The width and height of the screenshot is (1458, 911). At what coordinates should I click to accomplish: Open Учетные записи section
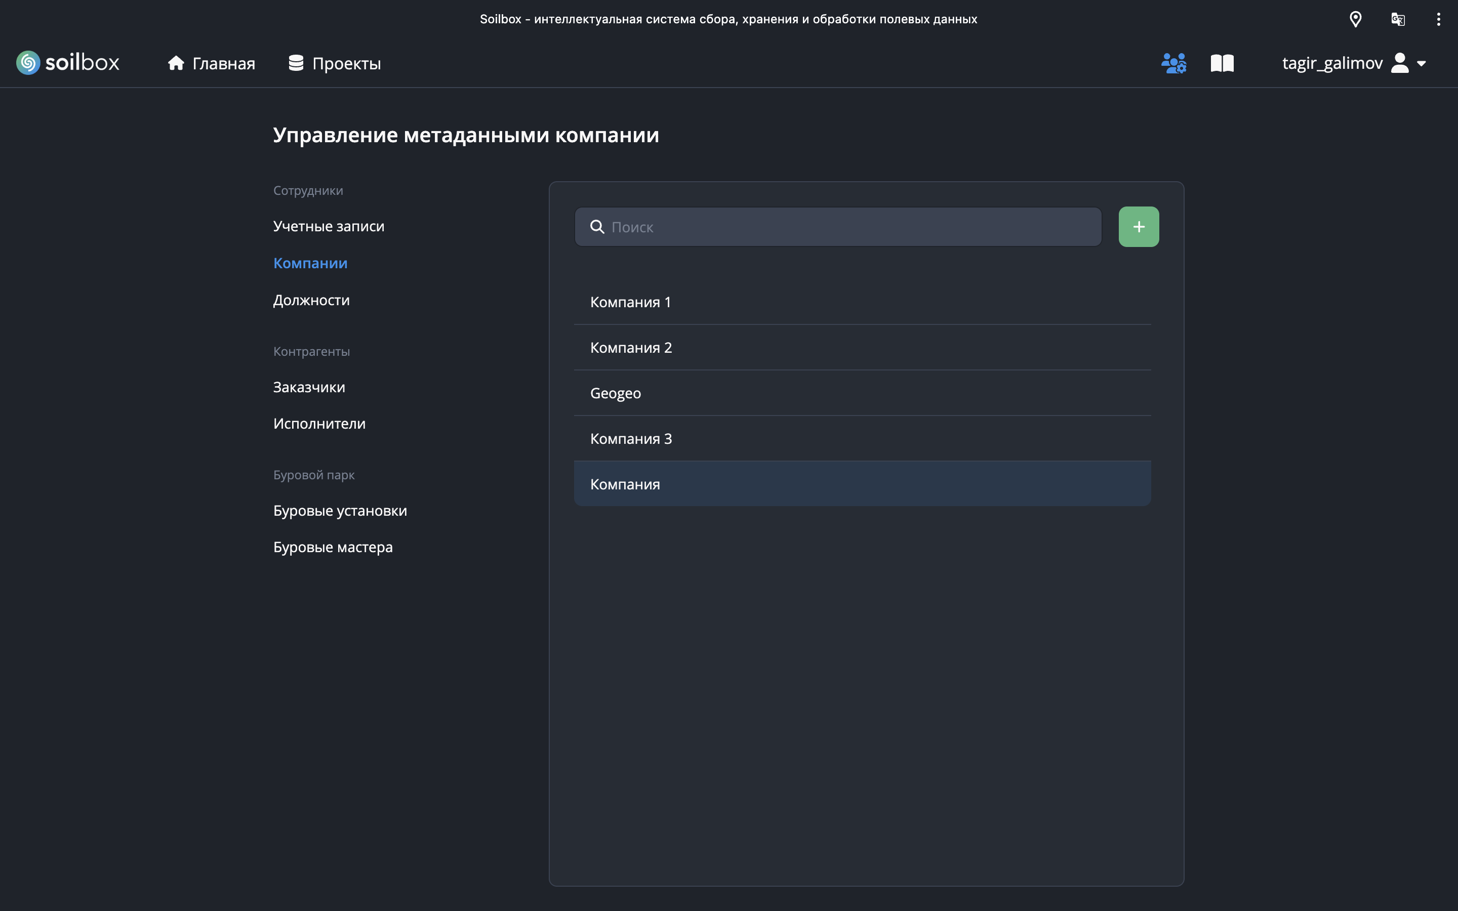tap(329, 226)
